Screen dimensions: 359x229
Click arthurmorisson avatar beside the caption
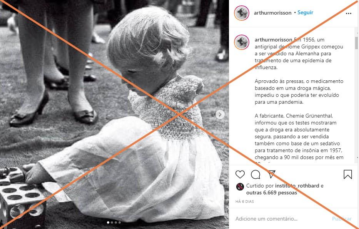242,42
